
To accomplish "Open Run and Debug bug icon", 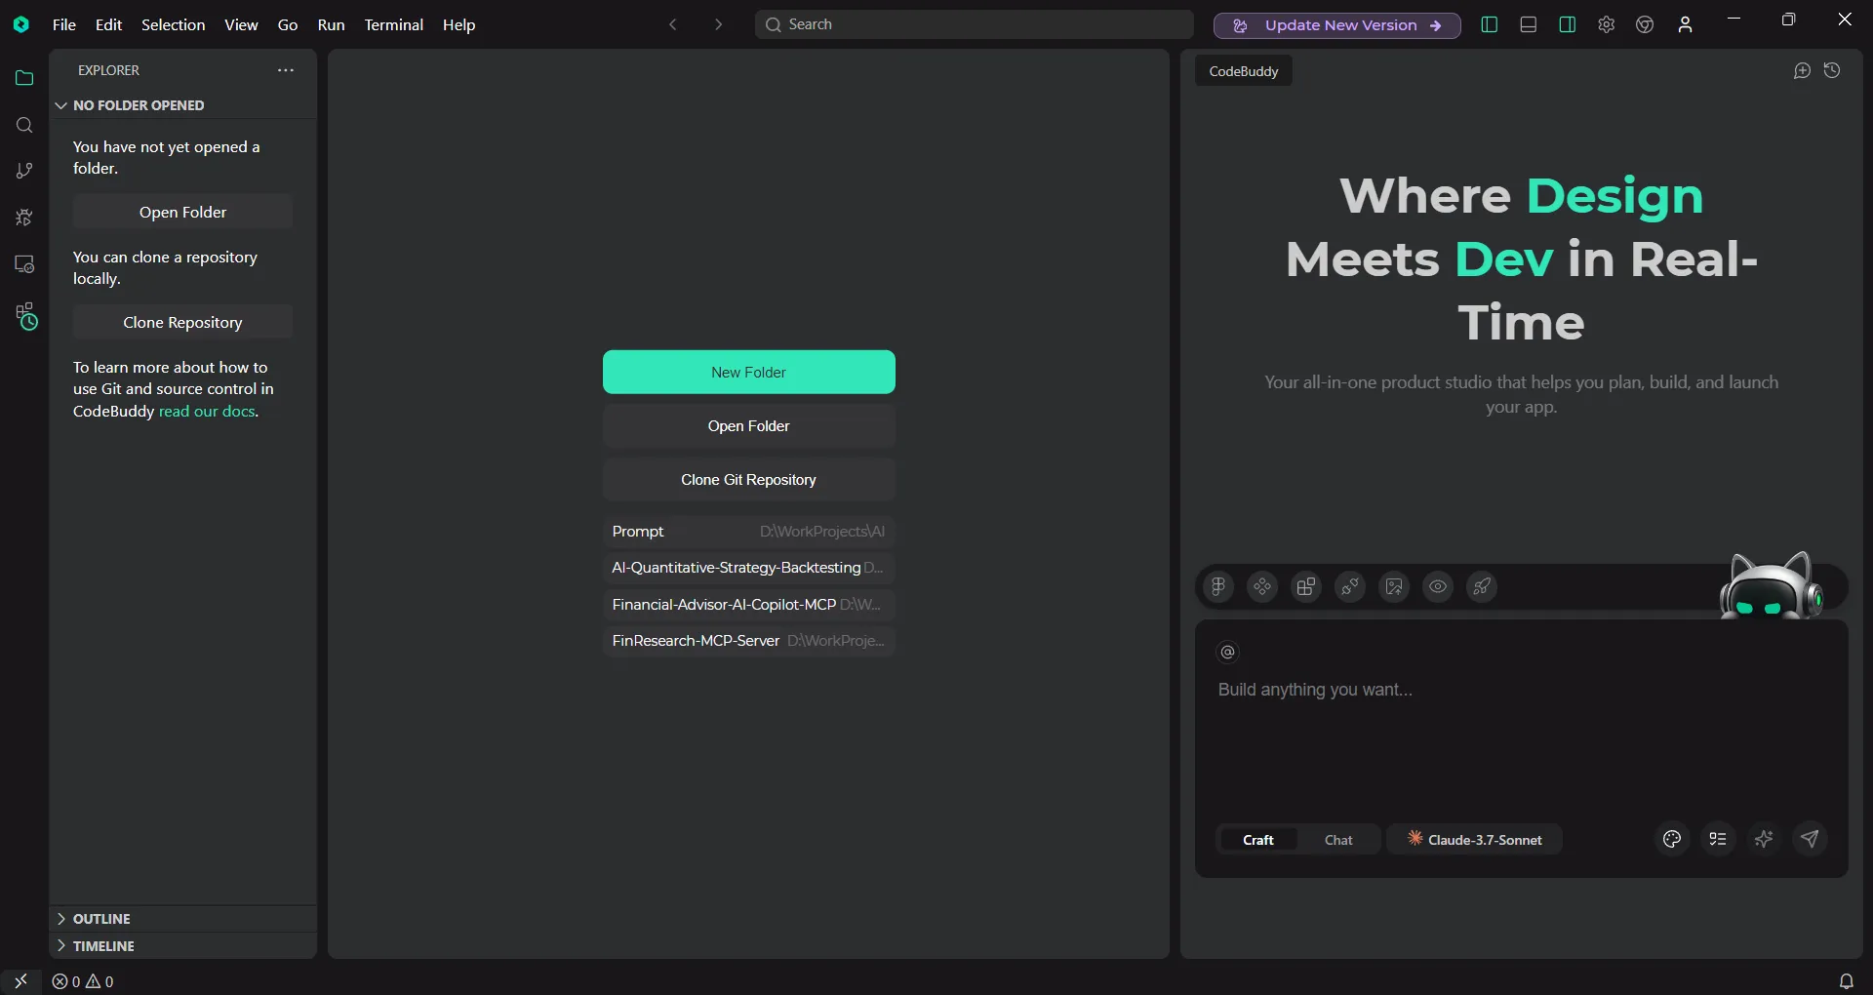I will [24, 218].
